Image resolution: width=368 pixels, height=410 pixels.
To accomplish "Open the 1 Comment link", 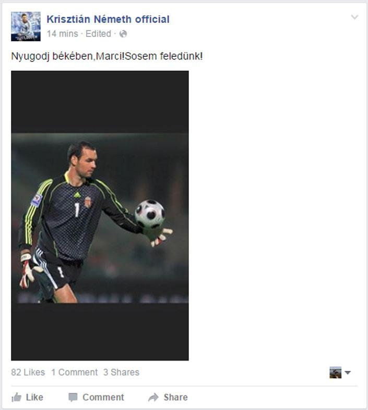I will (x=75, y=372).
